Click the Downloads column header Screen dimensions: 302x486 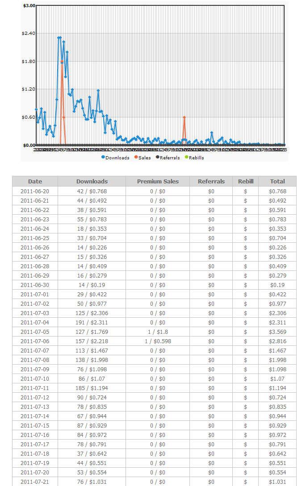[92, 181]
